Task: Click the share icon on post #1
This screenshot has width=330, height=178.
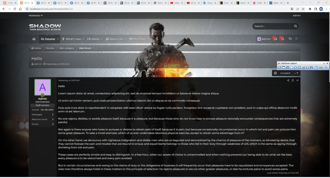Action: point(288,80)
